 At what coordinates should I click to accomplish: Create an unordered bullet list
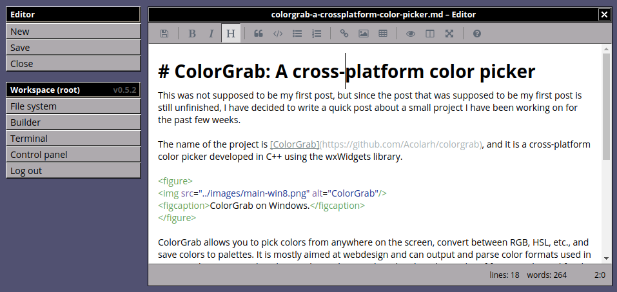297,34
